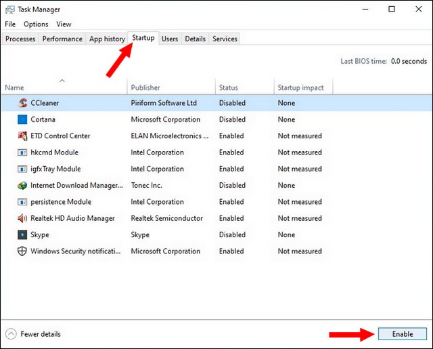The width and height of the screenshot is (433, 349).
Task: Open the View menu
Action: (64, 24)
